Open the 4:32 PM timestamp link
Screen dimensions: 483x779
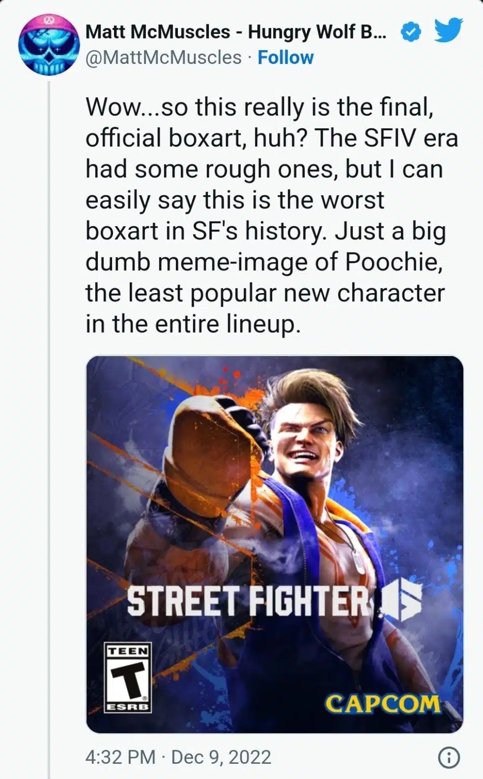(x=120, y=757)
